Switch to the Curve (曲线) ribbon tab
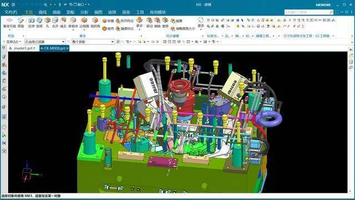This screenshot has height=200, width=355. [x=43, y=12]
